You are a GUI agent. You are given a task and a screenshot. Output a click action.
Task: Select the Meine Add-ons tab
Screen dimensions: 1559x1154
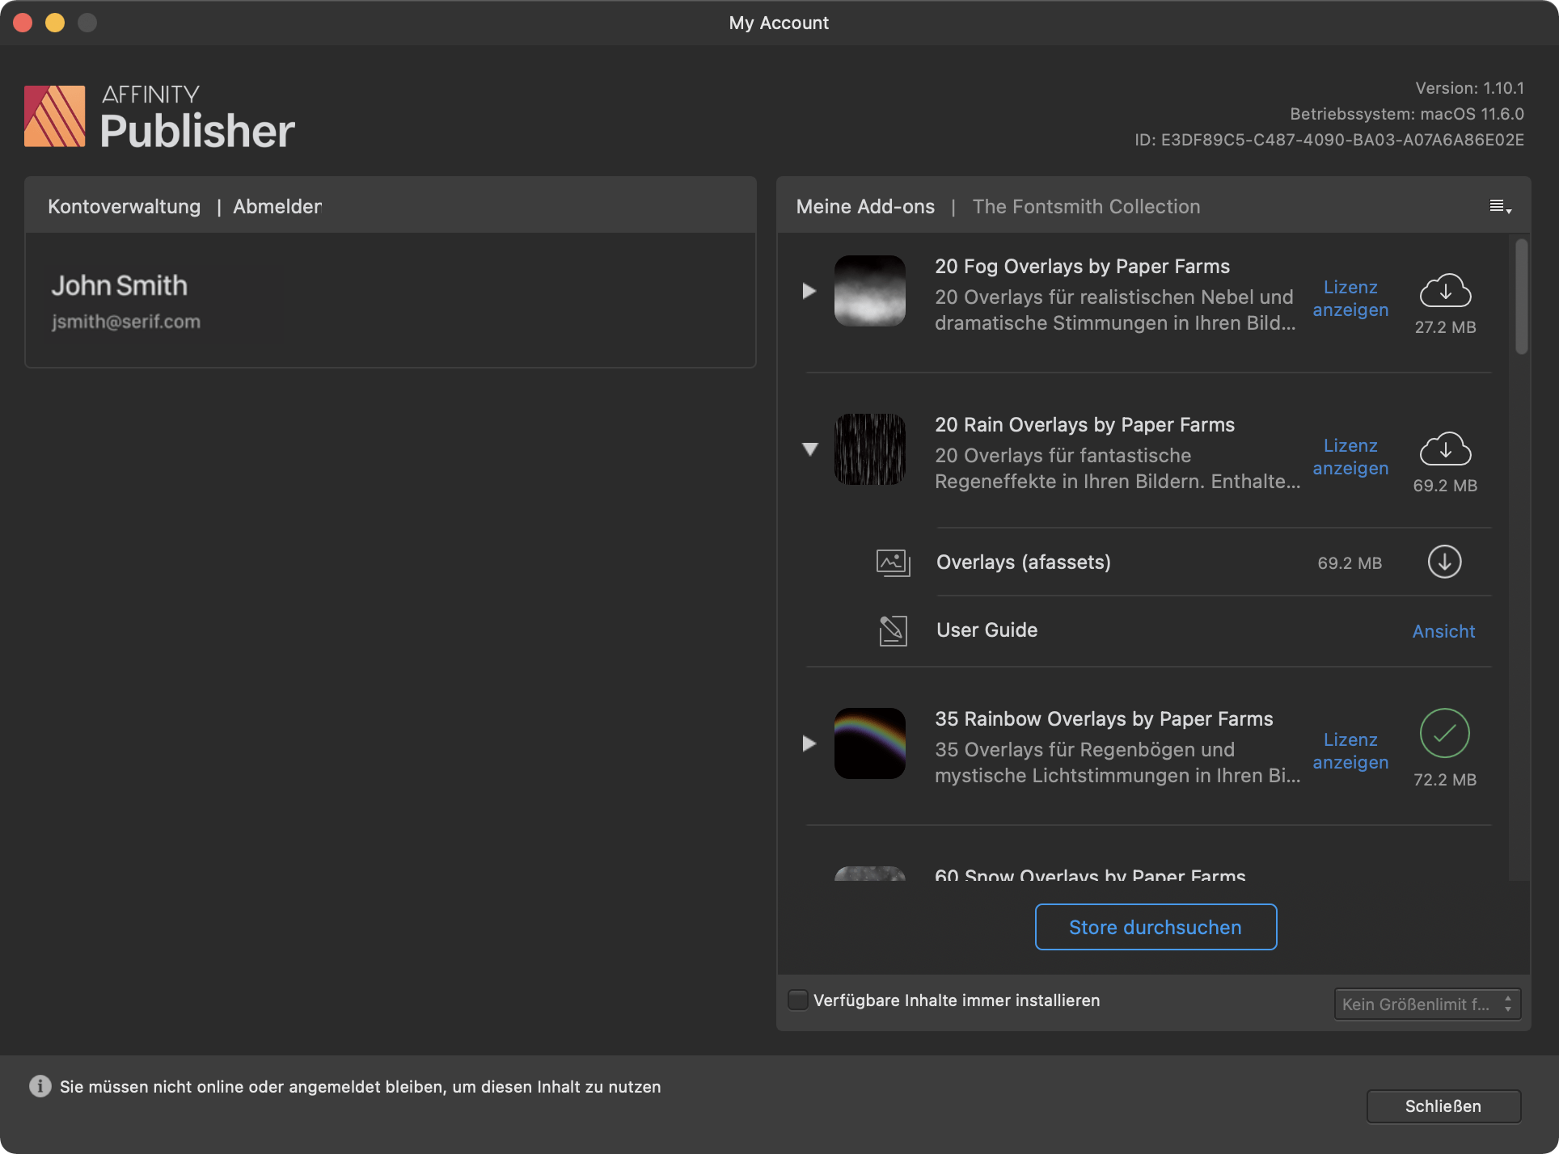point(865,205)
